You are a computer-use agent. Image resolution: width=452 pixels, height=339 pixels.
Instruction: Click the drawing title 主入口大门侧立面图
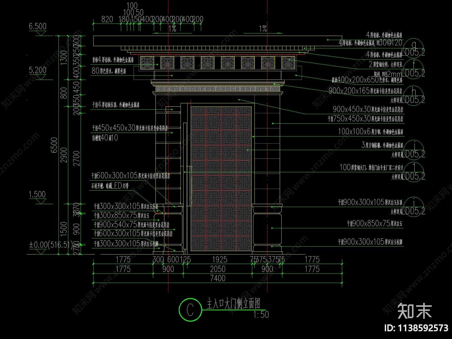pos(233,304)
